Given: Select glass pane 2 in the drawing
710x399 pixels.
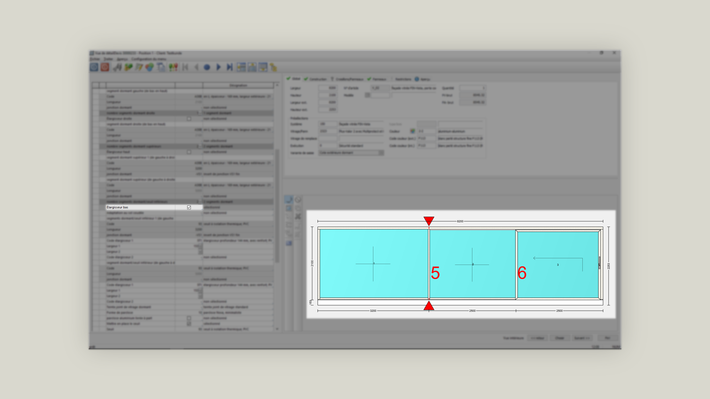Looking at the screenshot, I should point(473,264).
